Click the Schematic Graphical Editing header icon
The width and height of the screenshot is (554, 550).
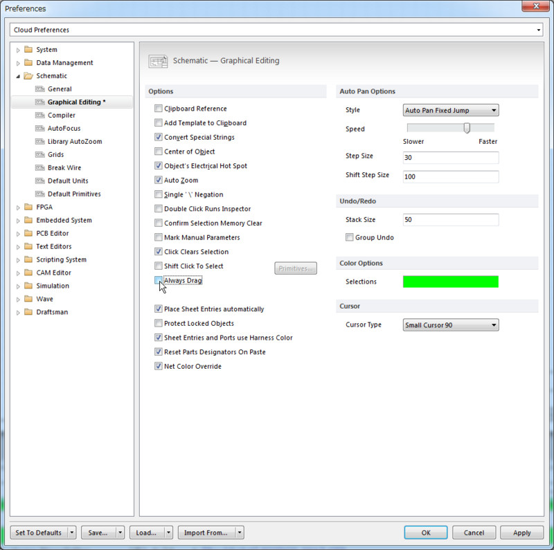point(158,61)
